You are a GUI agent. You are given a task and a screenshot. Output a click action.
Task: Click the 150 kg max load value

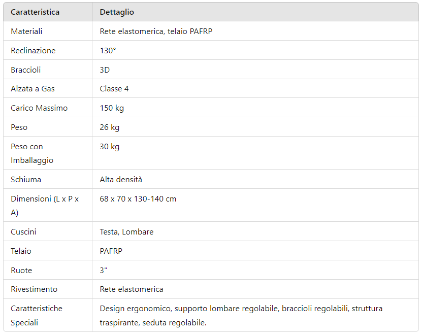pyautogui.click(x=112, y=108)
